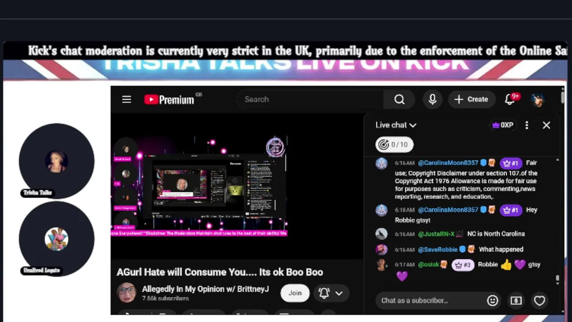
Task: Expand notification preferences chevron beside bell
Action: tap(339, 293)
